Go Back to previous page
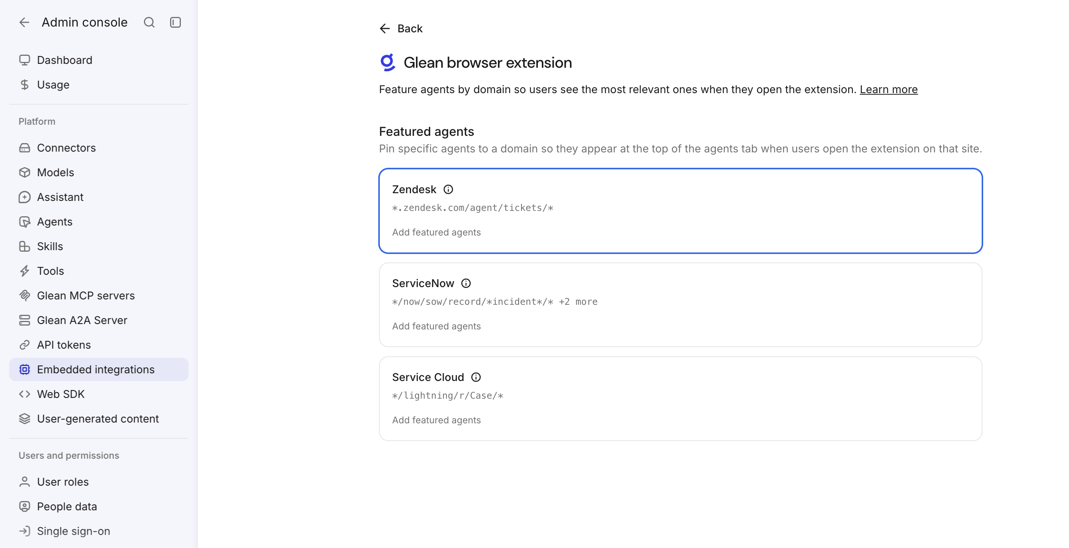Image resolution: width=1069 pixels, height=548 pixels. pos(401,28)
